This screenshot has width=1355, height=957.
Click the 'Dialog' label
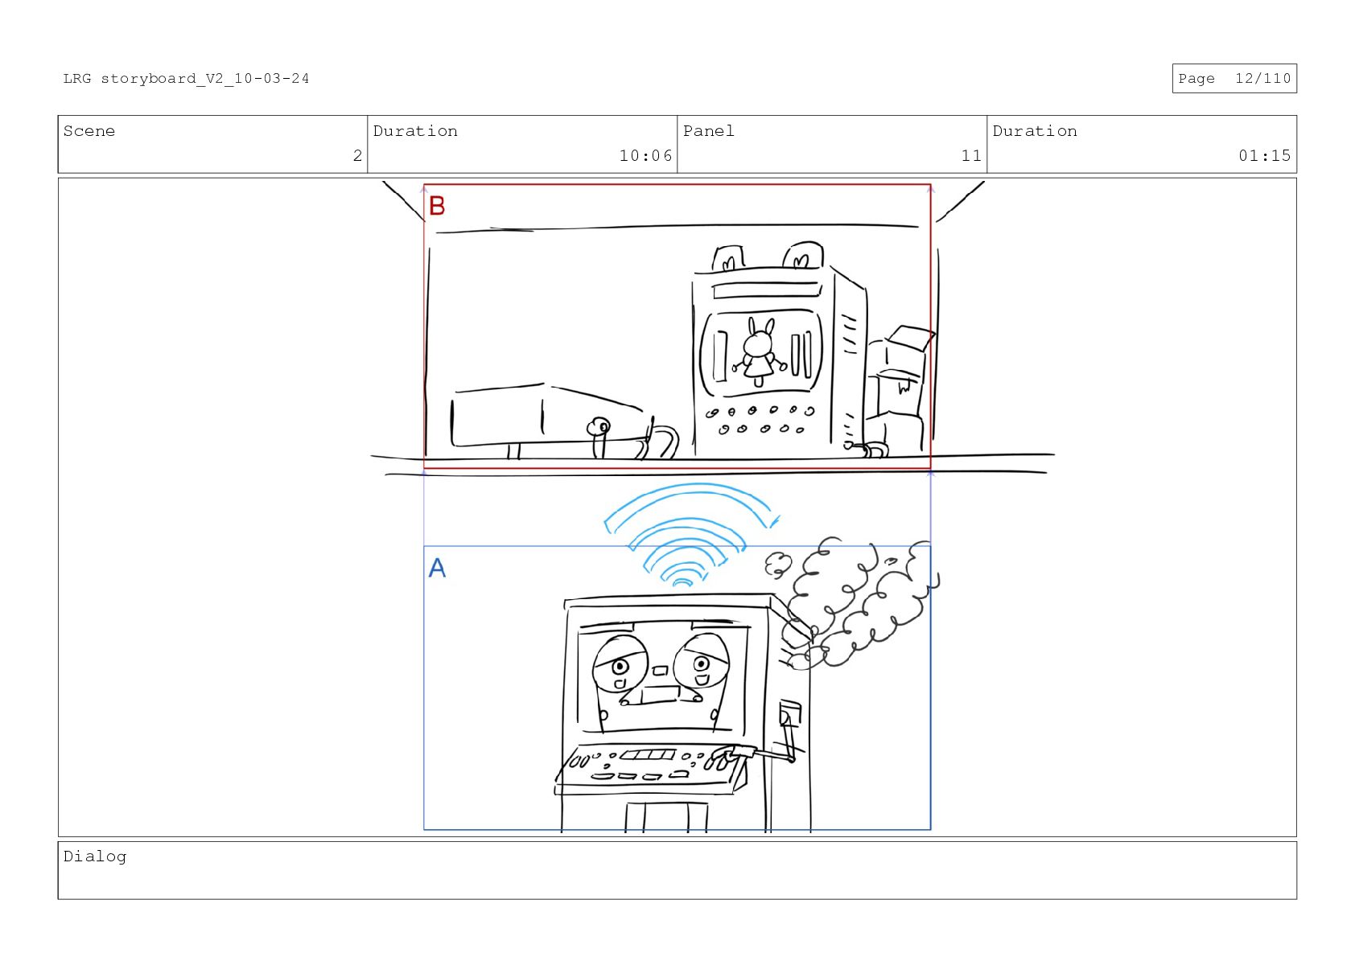click(x=94, y=856)
